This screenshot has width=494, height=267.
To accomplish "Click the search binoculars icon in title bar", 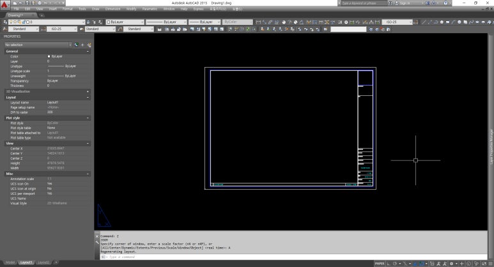I will [x=390, y=3].
